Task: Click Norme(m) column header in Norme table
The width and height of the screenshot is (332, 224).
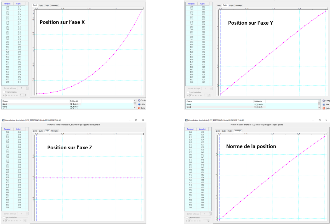Action: (x=203, y=129)
